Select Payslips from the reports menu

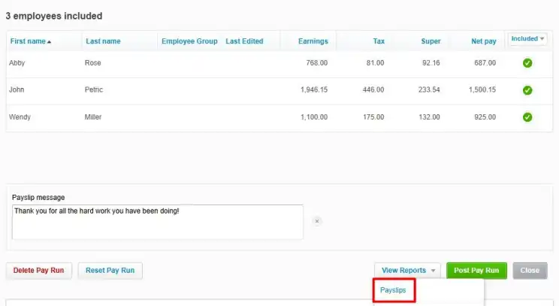[x=394, y=290]
